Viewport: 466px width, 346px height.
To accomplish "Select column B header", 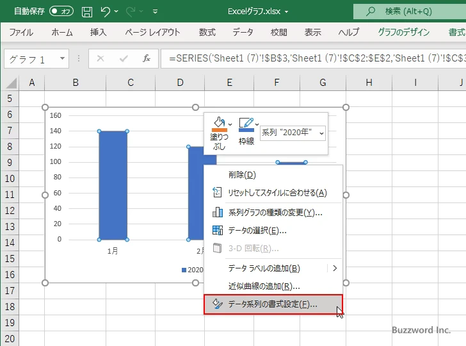I will click(x=76, y=83).
